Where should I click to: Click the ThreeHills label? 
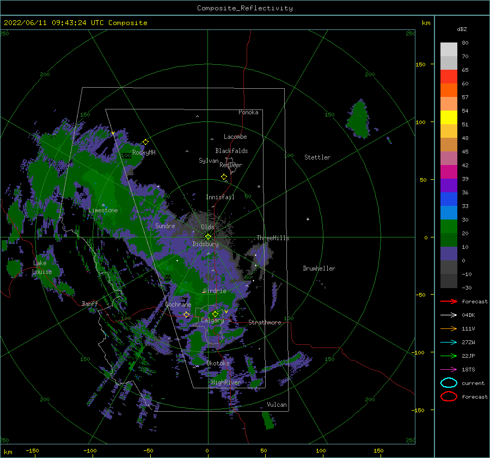click(x=273, y=238)
